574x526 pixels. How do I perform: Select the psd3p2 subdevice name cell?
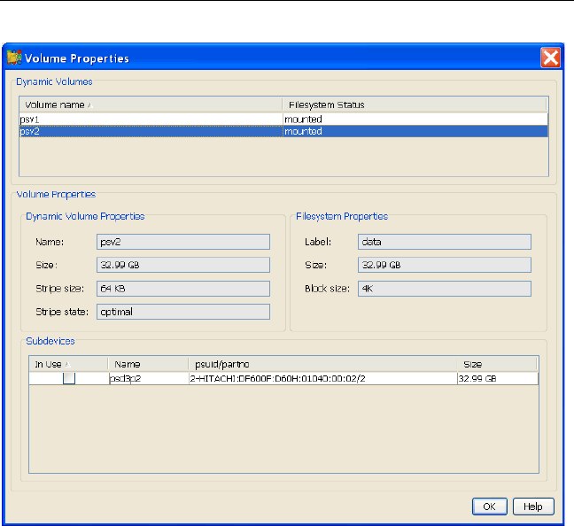click(148, 378)
